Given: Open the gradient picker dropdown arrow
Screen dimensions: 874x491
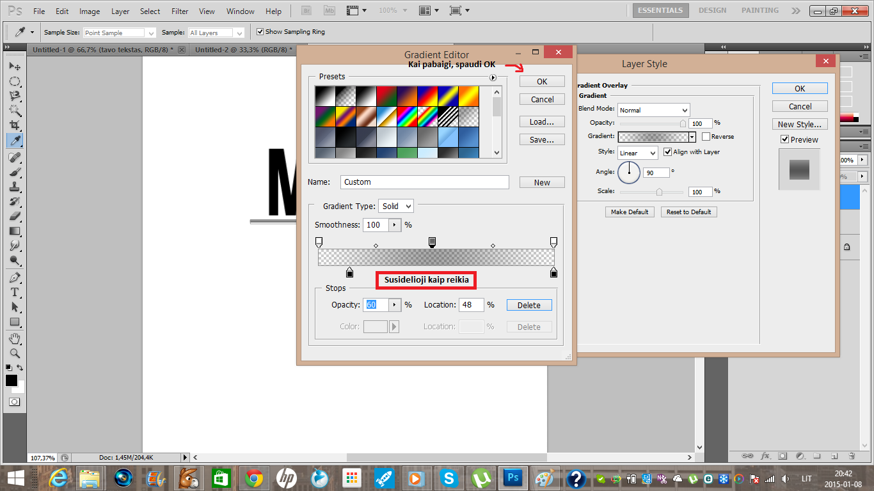Looking at the screenshot, I should (692, 137).
